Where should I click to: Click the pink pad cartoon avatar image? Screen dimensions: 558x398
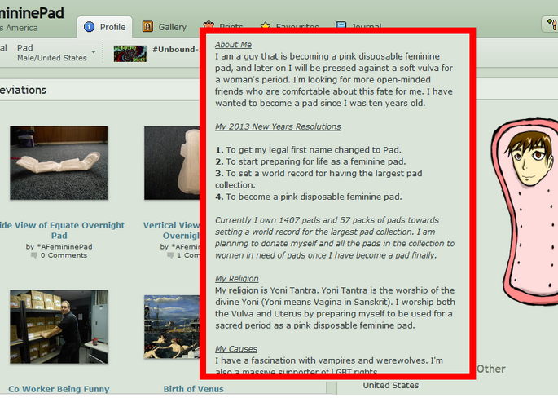click(524, 212)
